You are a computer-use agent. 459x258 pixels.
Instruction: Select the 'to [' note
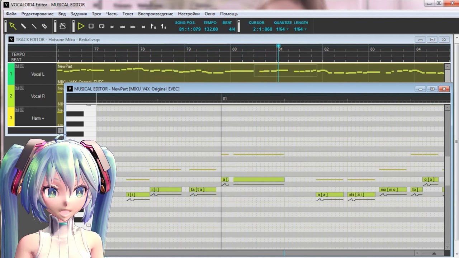coord(417,190)
